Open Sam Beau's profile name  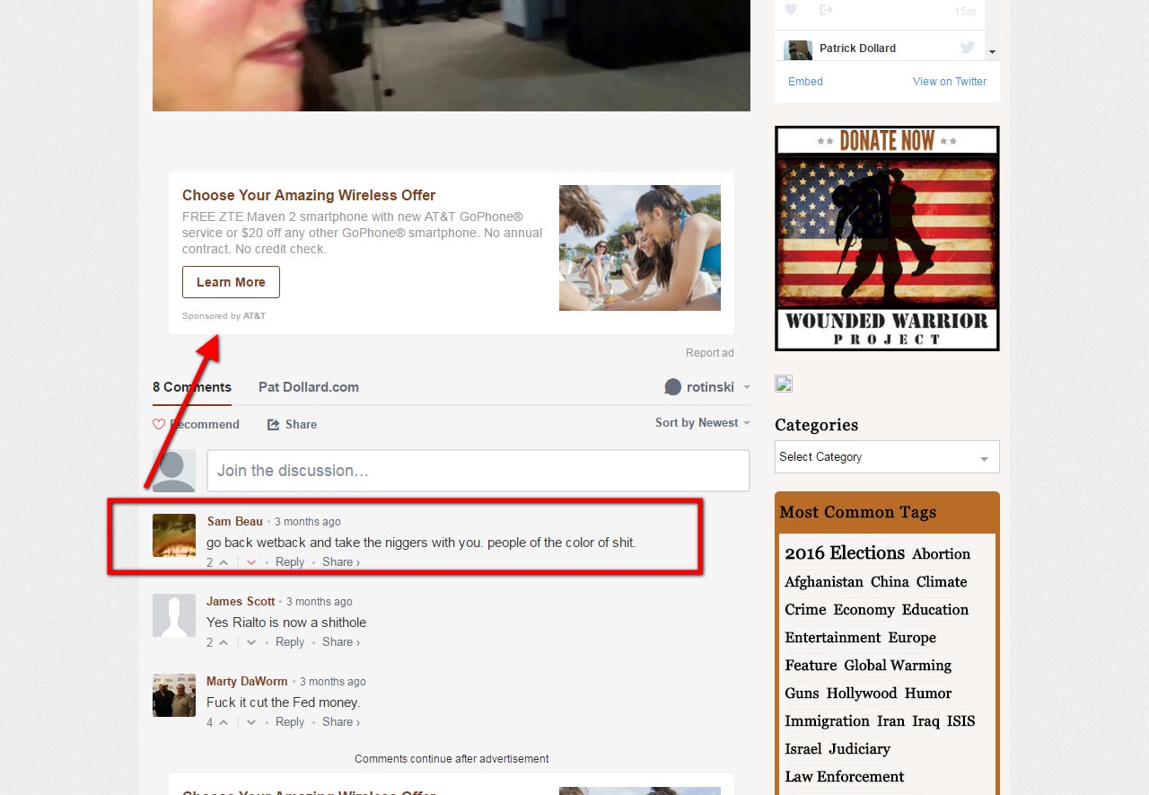coord(235,521)
